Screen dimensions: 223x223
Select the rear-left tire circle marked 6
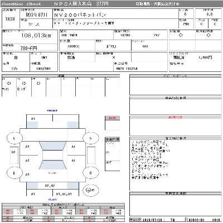tap(14, 173)
